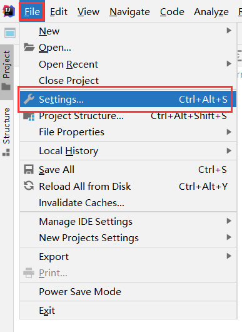Image resolution: width=242 pixels, height=332 pixels.
Task: Expand the Open Recent submenu arrow
Action: coord(229,63)
